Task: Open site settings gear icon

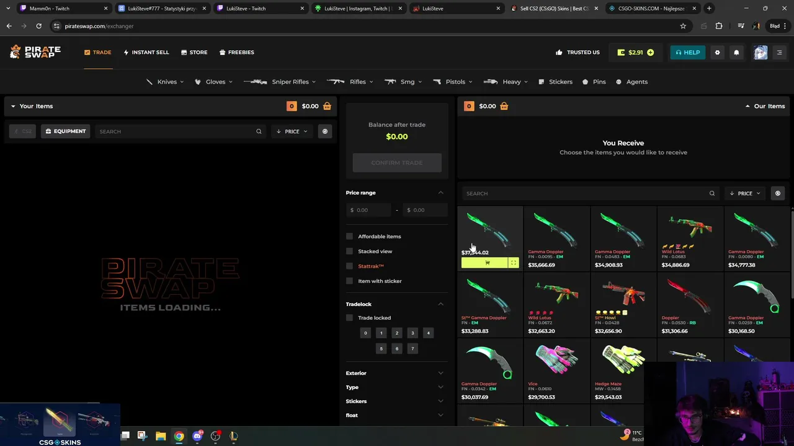Action: pos(717,53)
